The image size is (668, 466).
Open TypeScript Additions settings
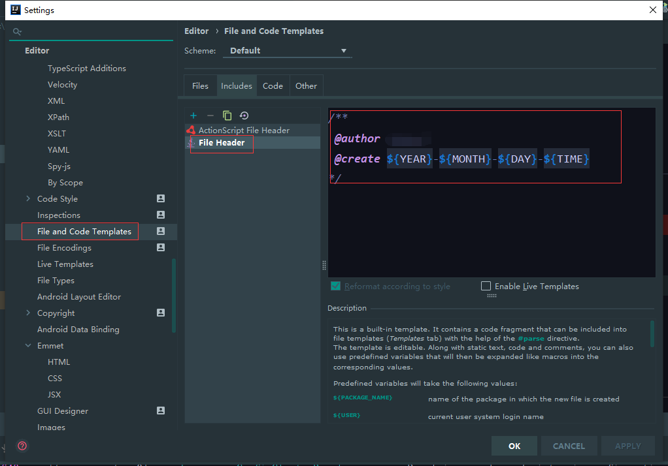[87, 68]
